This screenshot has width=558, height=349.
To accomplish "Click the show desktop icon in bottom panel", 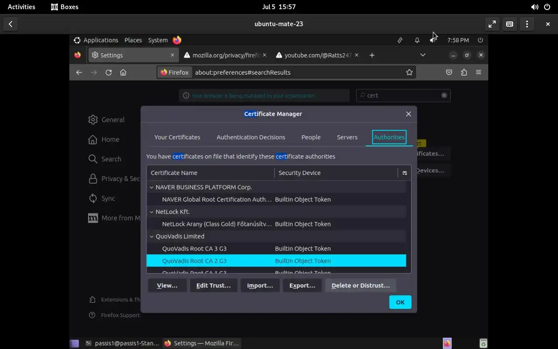I will pos(75,343).
